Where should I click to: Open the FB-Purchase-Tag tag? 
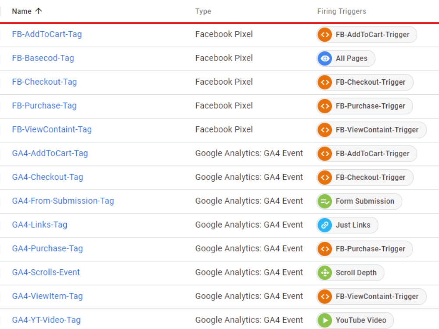tap(44, 105)
